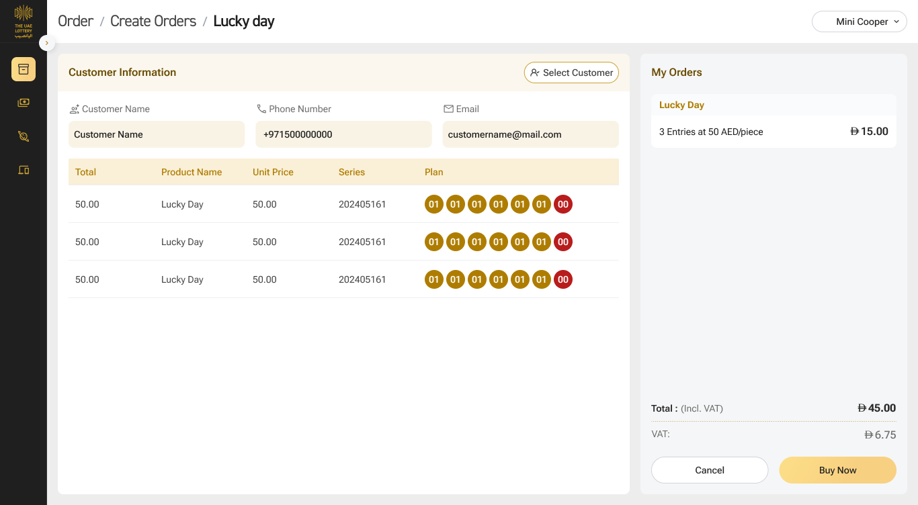Open the banknote icon in the sidebar
This screenshot has width=918, height=505.
[24, 103]
